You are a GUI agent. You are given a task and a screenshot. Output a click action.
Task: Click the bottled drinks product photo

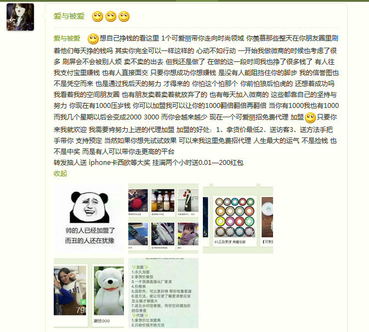163,201
